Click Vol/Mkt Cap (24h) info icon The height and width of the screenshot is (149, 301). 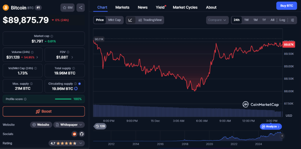[x=35, y=68]
